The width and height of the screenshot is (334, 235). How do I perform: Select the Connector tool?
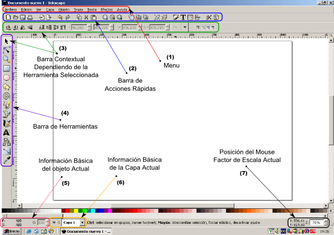click(6, 141)
